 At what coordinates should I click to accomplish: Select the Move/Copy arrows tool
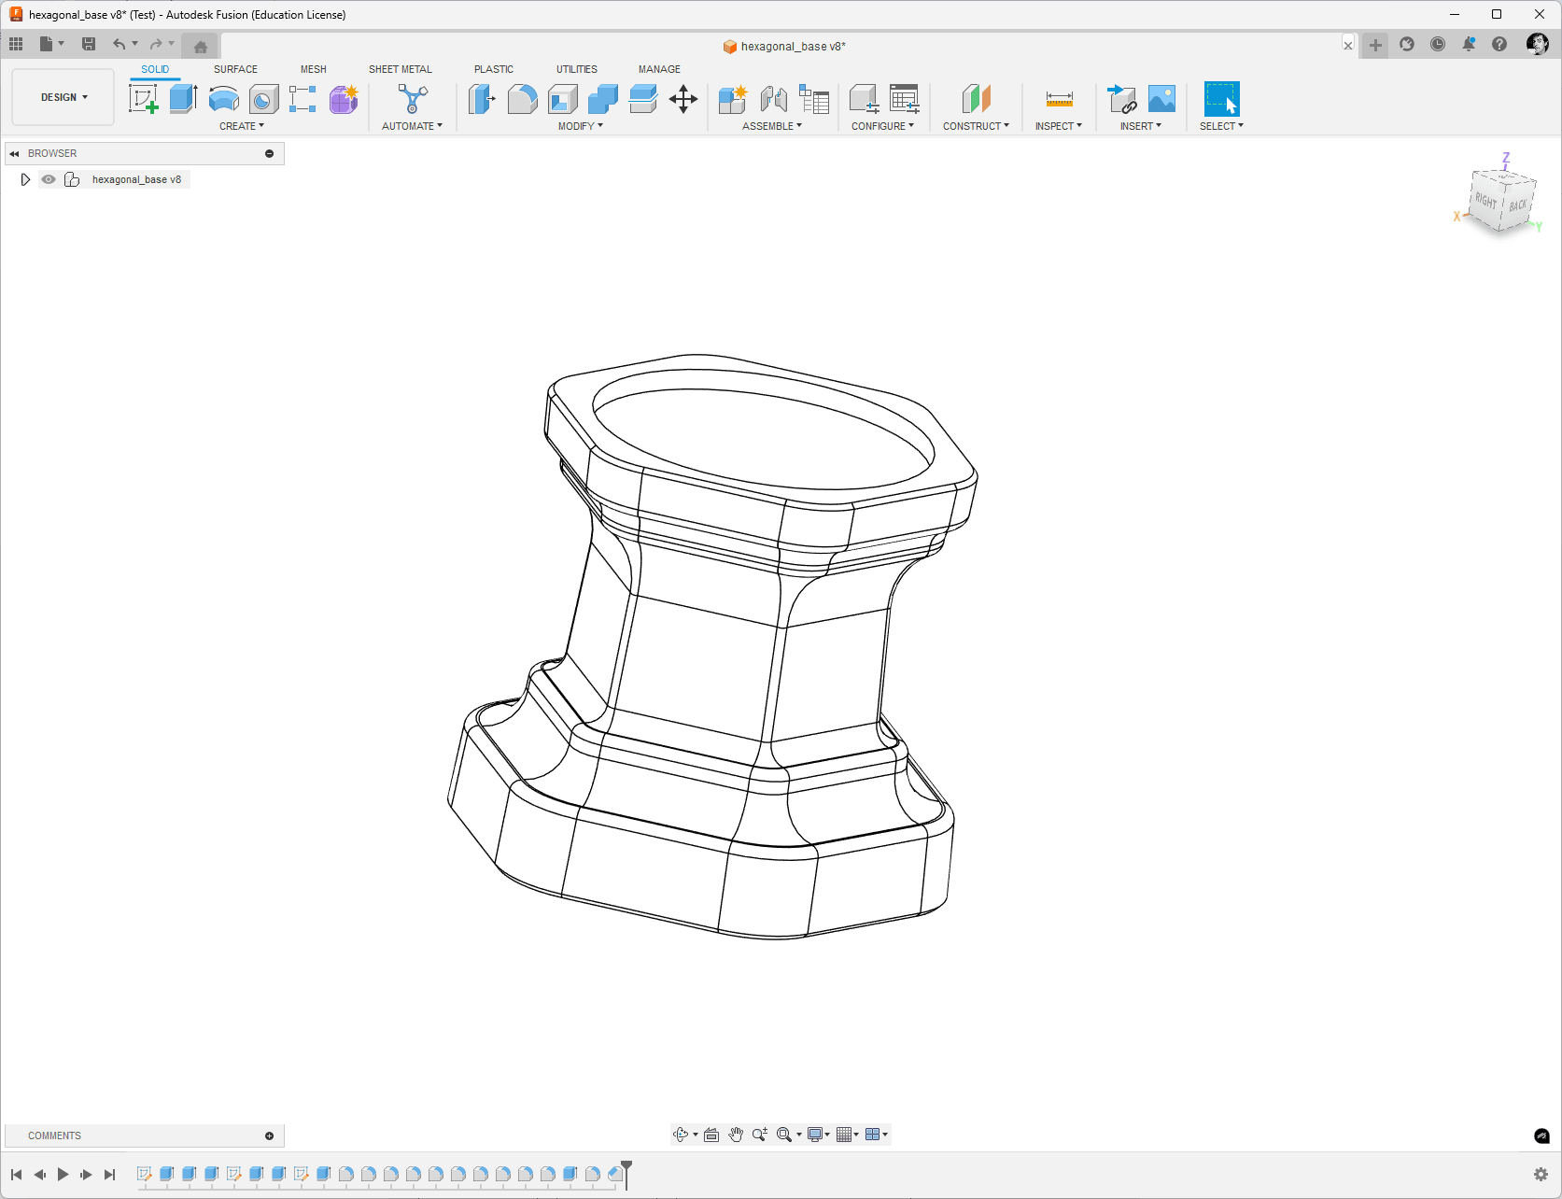(x=683, y=98)
